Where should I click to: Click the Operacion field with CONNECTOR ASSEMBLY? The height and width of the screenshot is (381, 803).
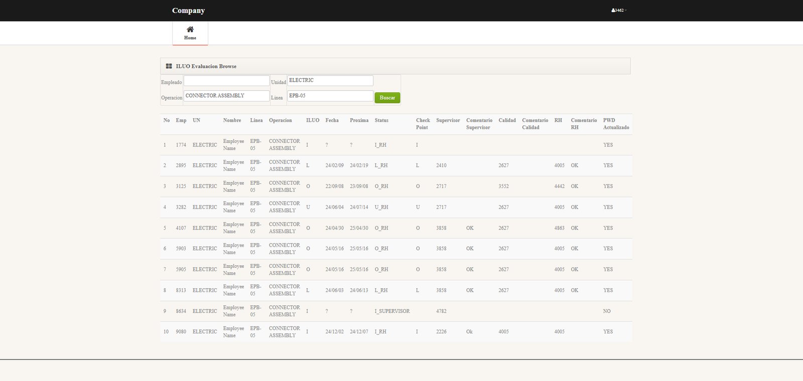pos(226,96)
